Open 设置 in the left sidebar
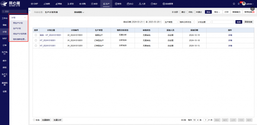The width and height of the screenshot is (257, 125). (4, 91)
